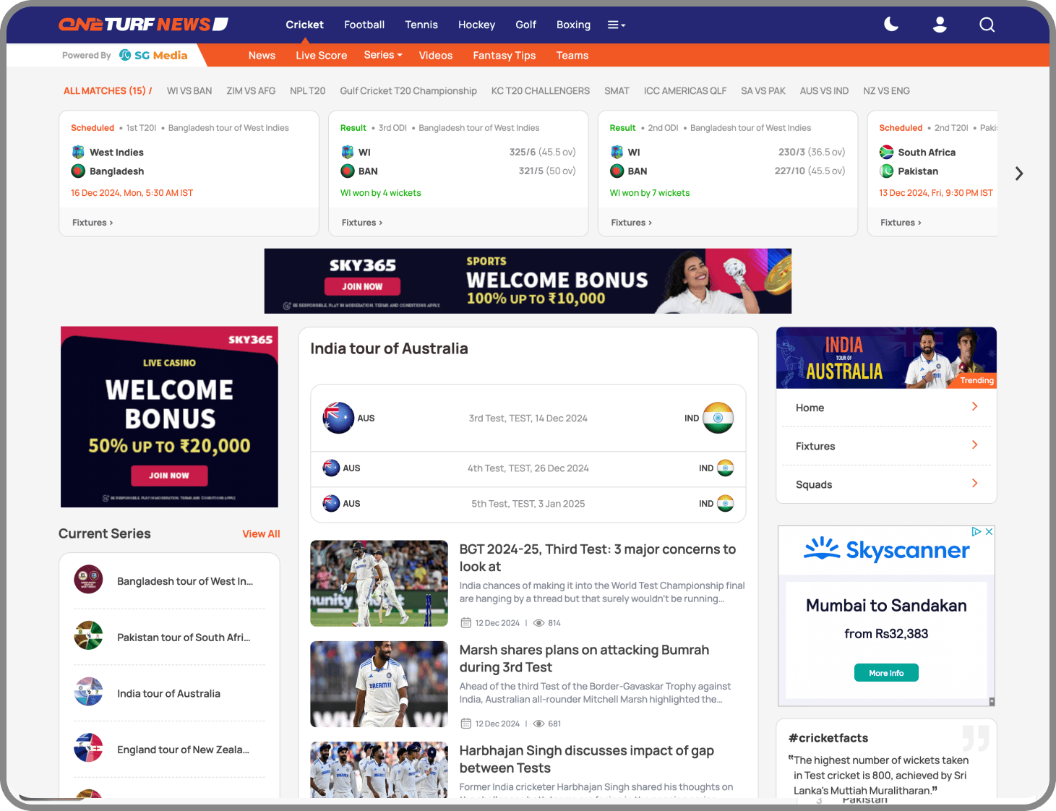Select the Golf tab
This screenshot has width=1056, height=811.
click(525, 25)
